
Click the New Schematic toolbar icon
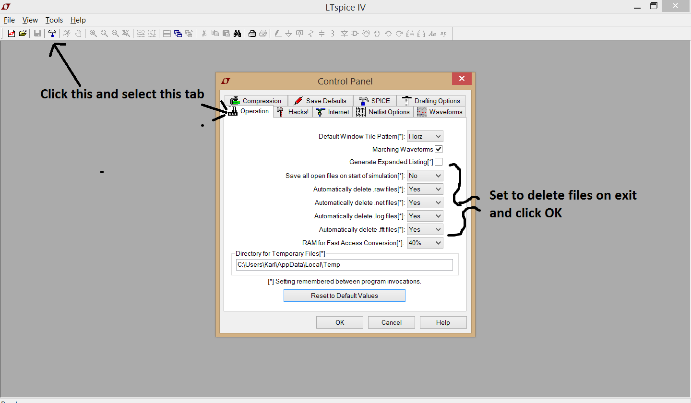pyautogui.click(x=12, y=33)
